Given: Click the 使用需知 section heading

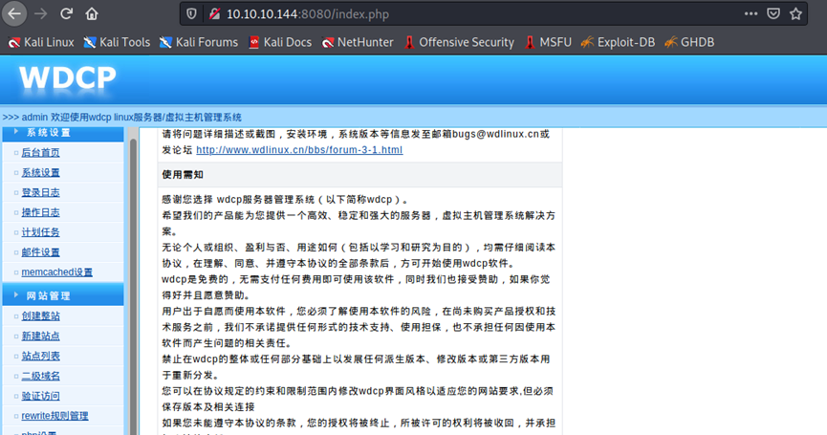Looking at the screenshot, I should [x=183, y=175].
